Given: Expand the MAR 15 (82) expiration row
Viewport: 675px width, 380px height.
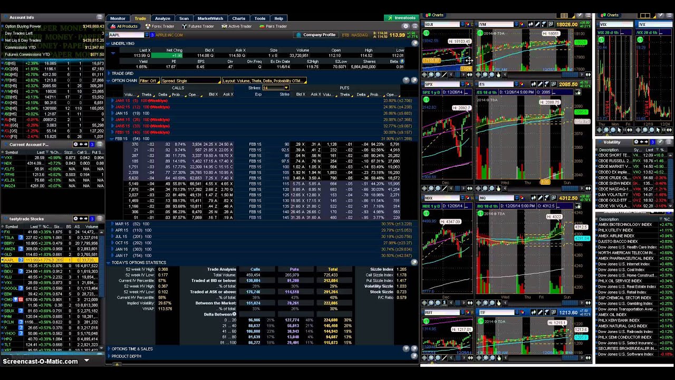Looking at the screenshot, I should click(112, 224).
